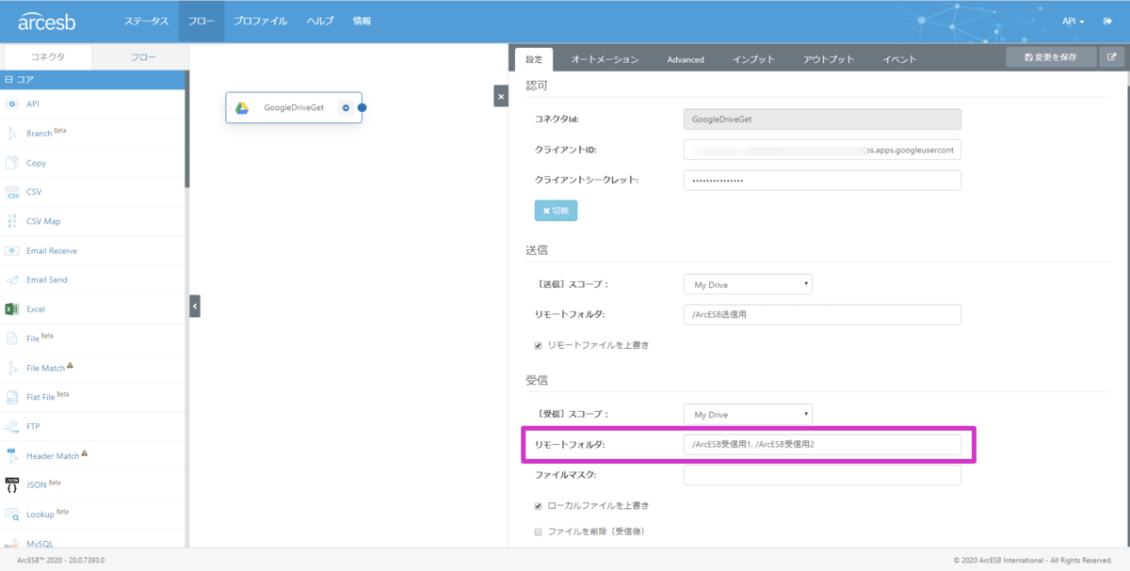The image size is (1130, 571).
Task: Switch to the インプット tab
Action: click(x=754, y=59)
